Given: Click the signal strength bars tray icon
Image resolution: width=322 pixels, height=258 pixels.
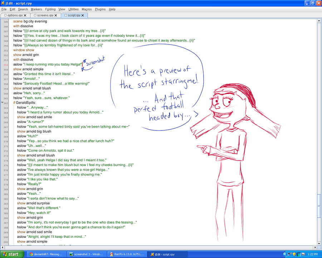Looking at the screenshot, I should (299, 254).
